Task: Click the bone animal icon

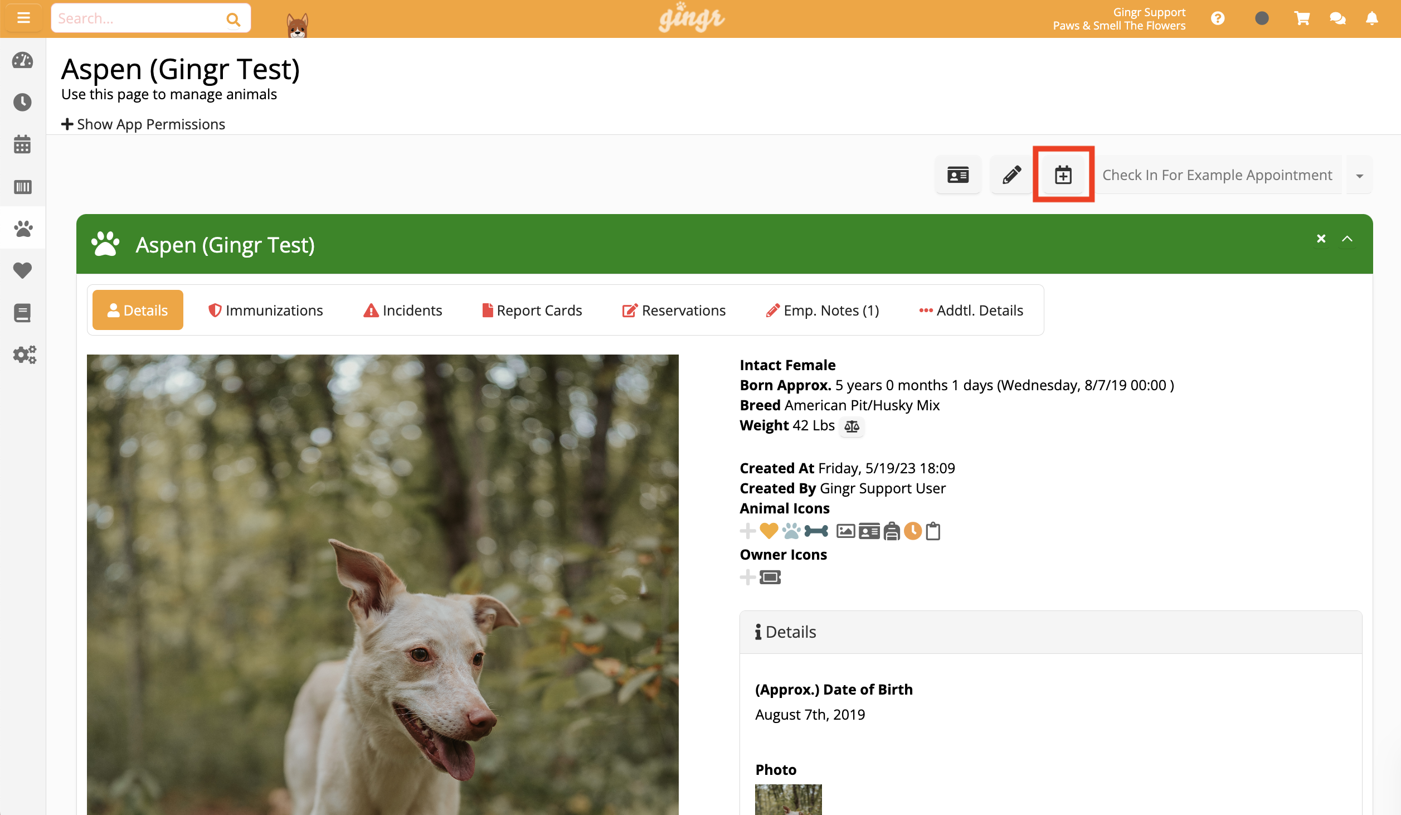Action: (816, 531)
